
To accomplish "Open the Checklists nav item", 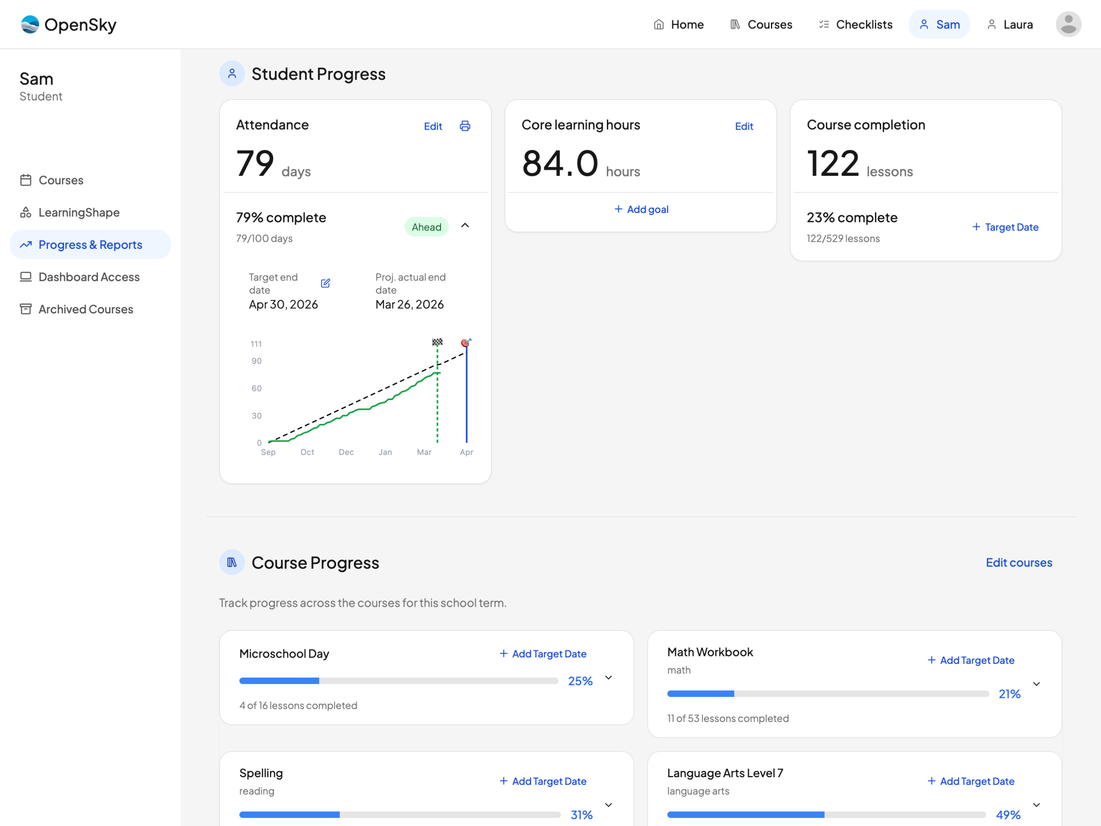I will tap(856, 24).
